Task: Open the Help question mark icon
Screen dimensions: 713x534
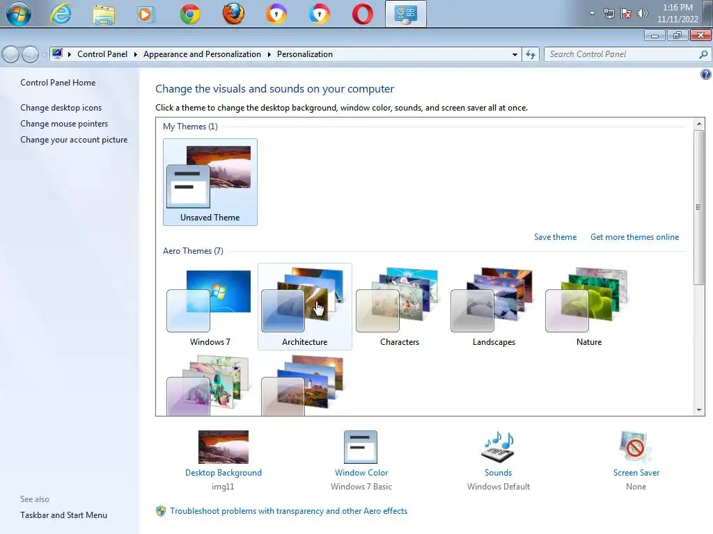Action: 706,74
